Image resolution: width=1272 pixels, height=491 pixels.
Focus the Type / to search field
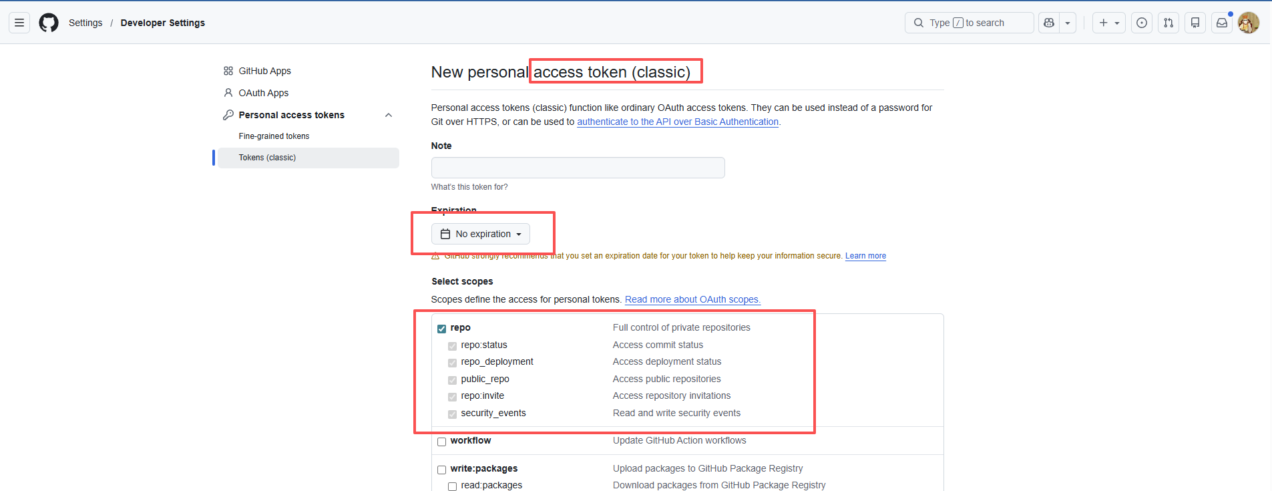click(970, 23)
